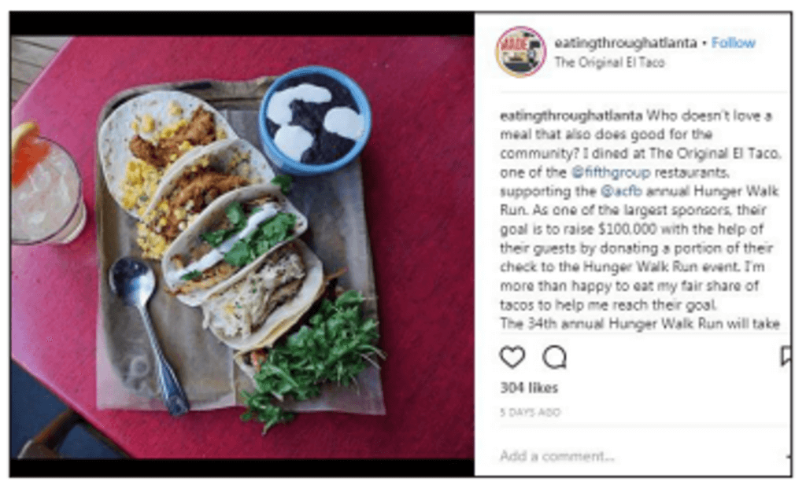Click the caption's last line, 34th annual Hunger Walk Run
806x493 pixels.
click(640, 324)
